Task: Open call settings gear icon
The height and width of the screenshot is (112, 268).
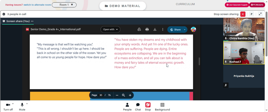Action: (4, 14)
